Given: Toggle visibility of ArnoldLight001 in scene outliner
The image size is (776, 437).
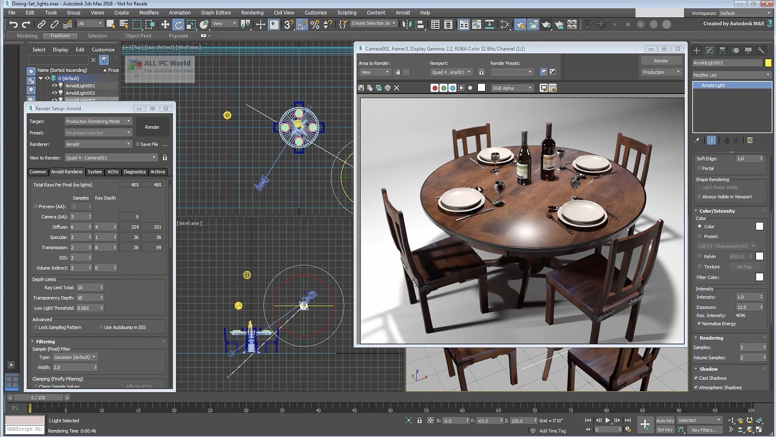Looking at the screenshot, I should pyautogui.click(x=54, y=85).
